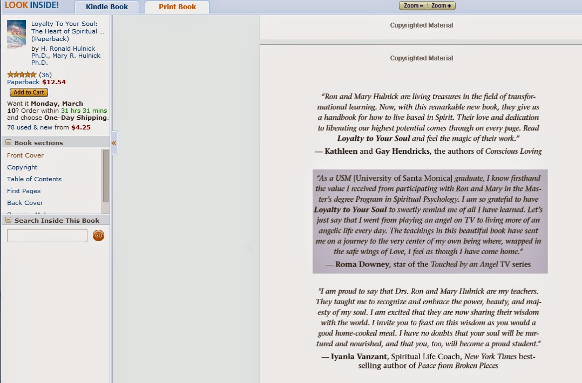The width and height of the screenshot is (582, 383).
Task: Click the Book sections list scrollbar
Action: pos(105,176)
